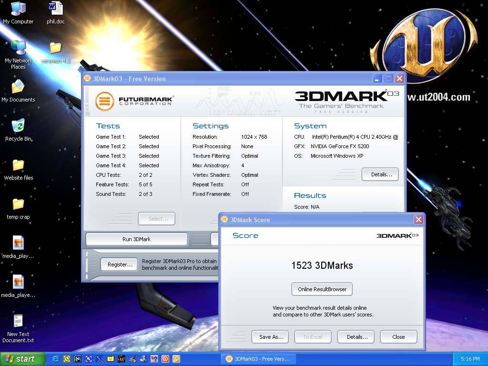
Task: Select My Network Places desktop icon
Action: [18, 54]
